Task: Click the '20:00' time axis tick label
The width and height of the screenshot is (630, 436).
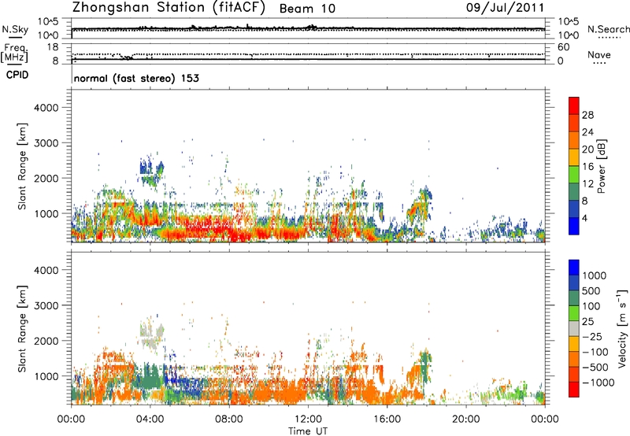Action: pos(465,419)
